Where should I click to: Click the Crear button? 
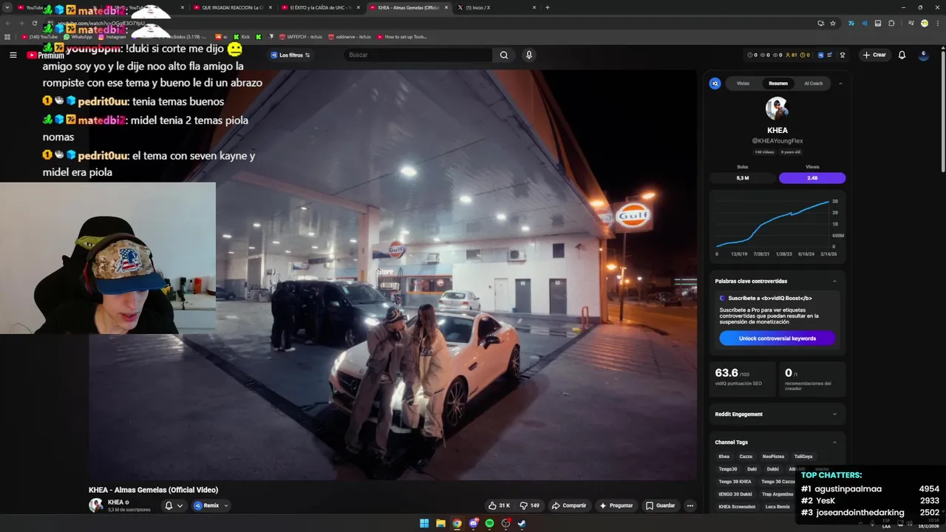874,55
